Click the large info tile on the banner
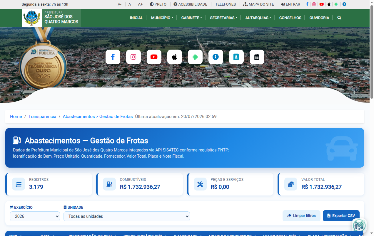 [216, 57]
